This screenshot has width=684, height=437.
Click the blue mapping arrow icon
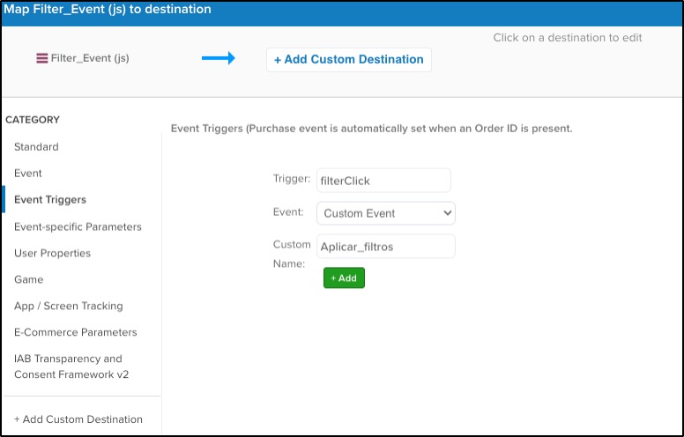coord(218,58)
